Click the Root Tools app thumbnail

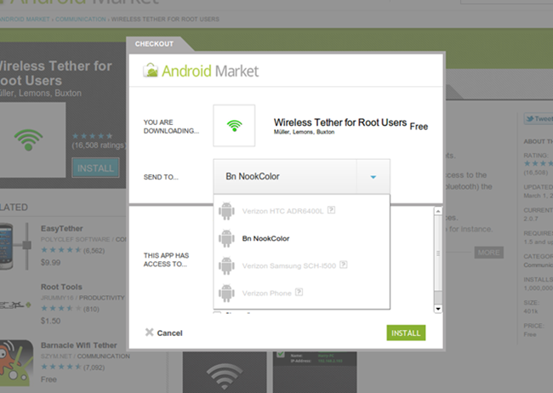[x=15, y=304]
